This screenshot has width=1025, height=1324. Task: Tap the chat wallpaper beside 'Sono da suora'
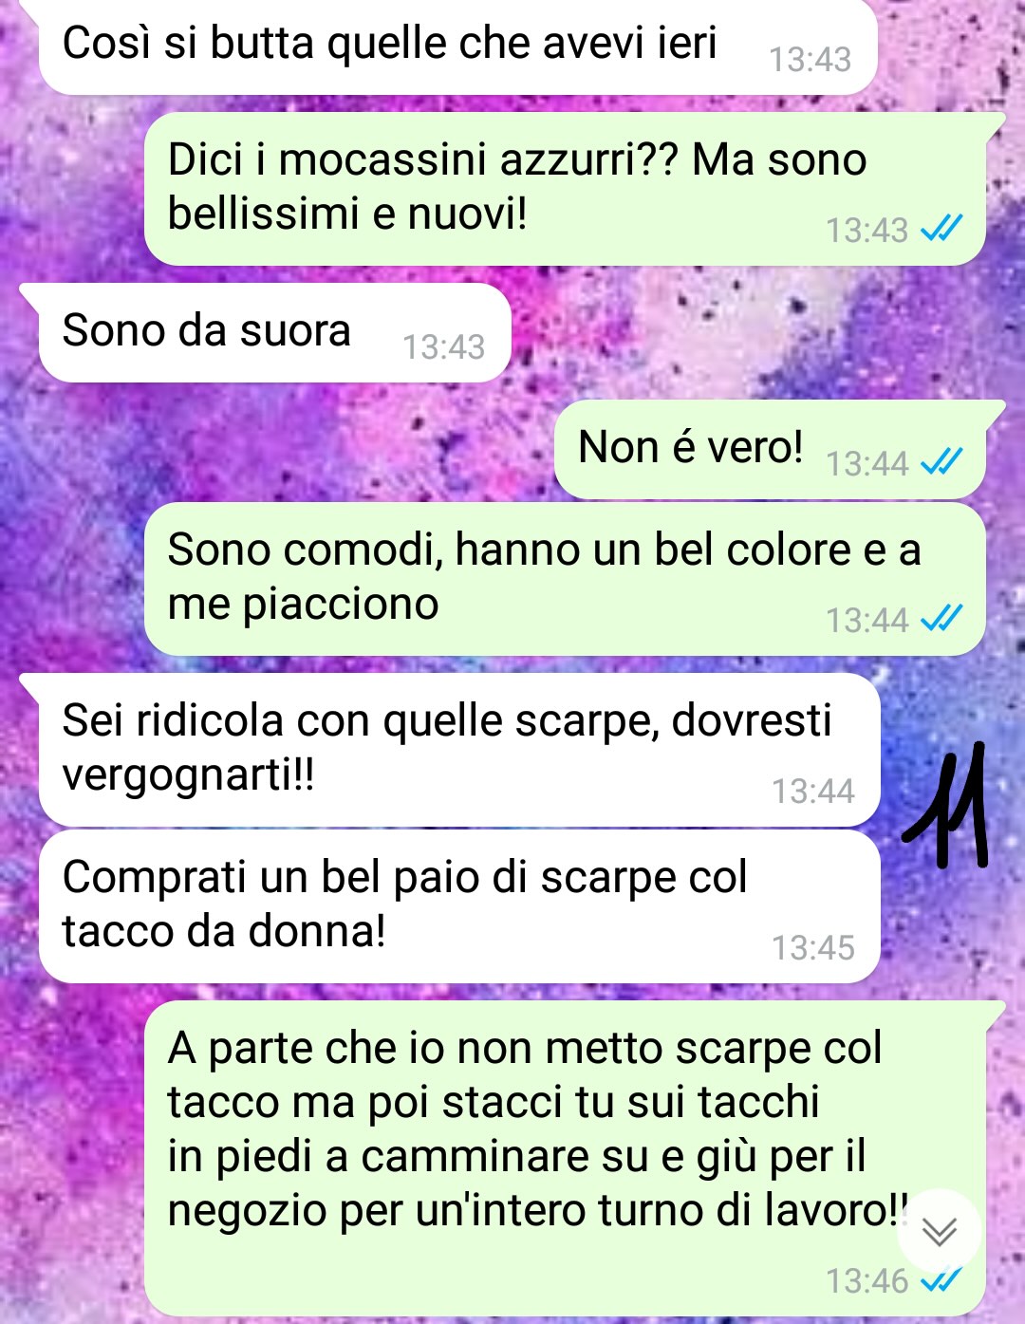tap(759, 333)
